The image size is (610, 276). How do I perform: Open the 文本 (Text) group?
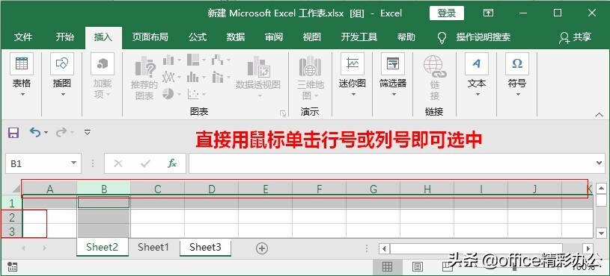coord(477,75)
